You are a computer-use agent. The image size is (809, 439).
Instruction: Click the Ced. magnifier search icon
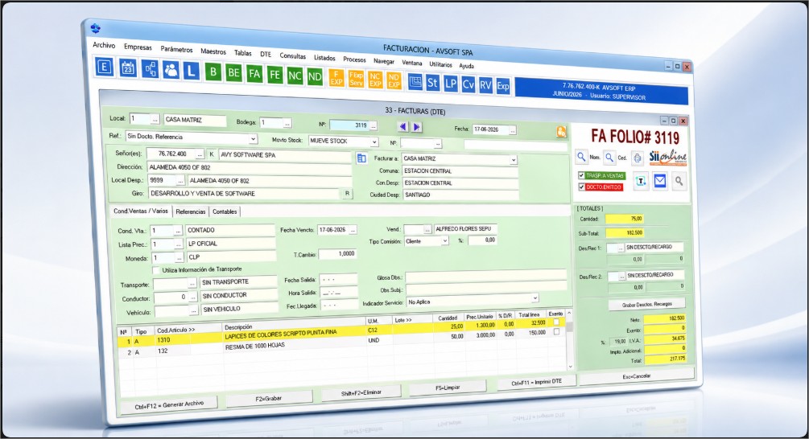(610, 157)
